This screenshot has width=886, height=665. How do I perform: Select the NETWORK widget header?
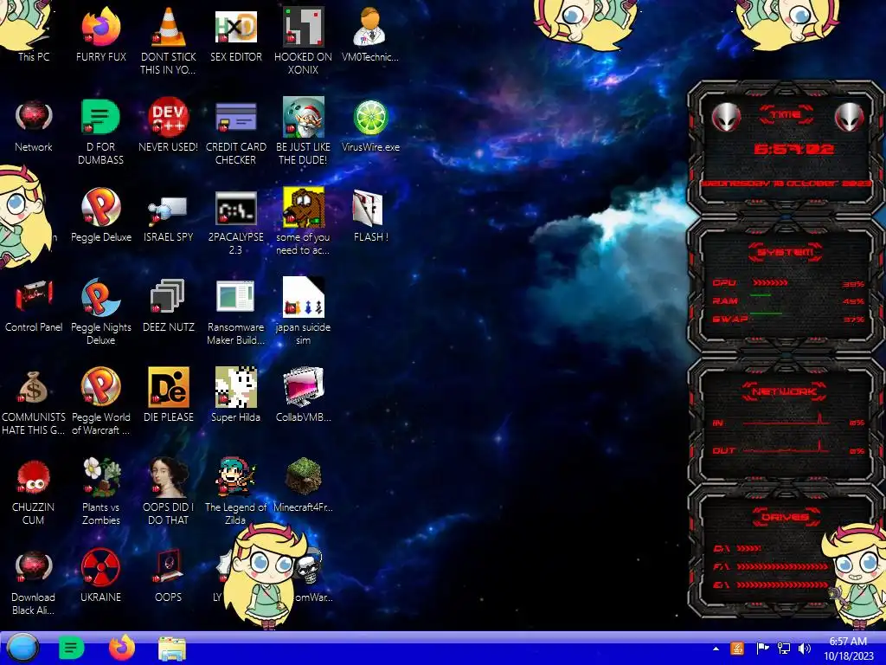(x=784, y=391)
